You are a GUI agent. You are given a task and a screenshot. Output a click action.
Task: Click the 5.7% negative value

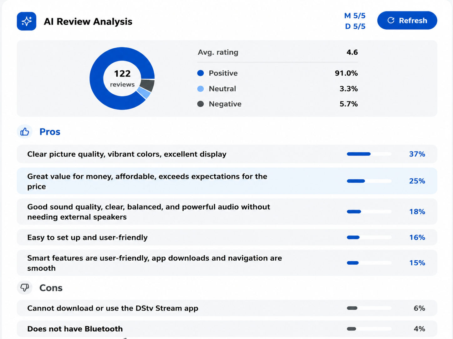(349, 104)
